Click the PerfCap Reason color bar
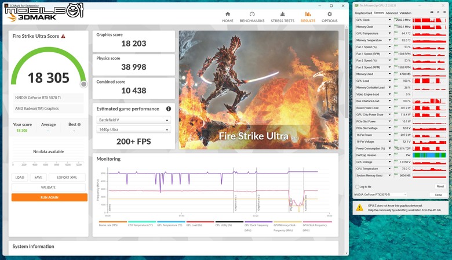The height and width of the screenshot is (260, 452). coord(429,156)
